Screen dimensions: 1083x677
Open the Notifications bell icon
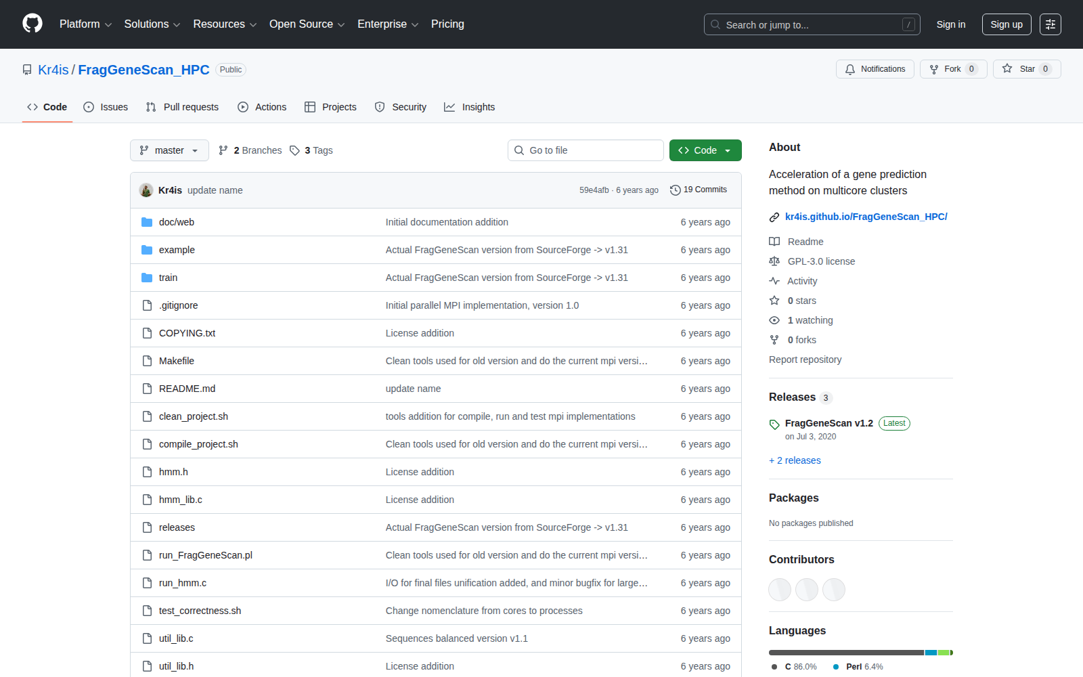point(850,68)
